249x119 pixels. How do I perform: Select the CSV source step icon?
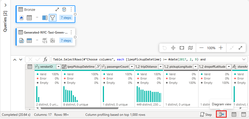(21, 41)
